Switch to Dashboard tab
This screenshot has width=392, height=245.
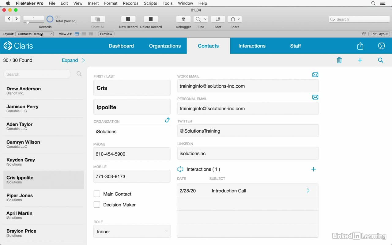coord(121,46)
